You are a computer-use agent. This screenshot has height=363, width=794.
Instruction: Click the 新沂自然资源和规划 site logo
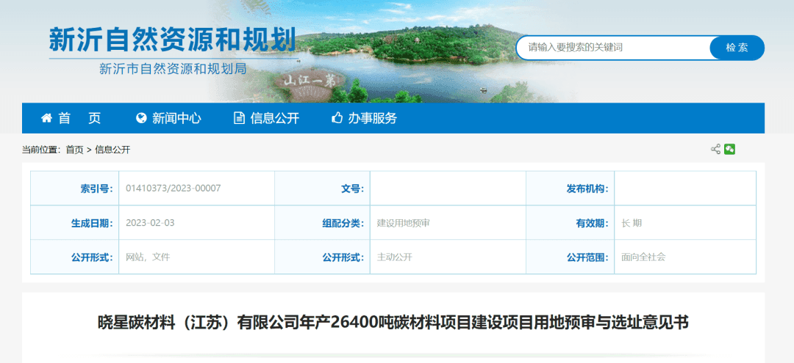(172, 40)
